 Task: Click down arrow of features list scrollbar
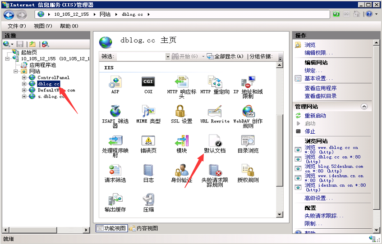(x=280, y=214)
